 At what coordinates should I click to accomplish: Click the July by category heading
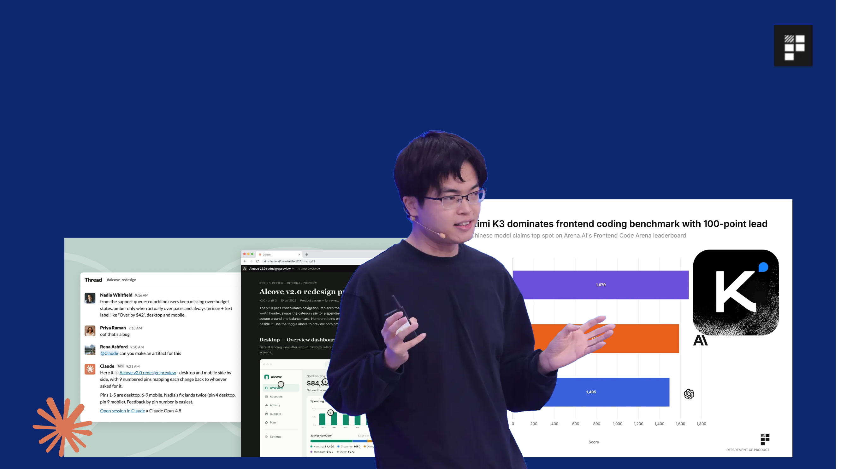tap(321, 436)
